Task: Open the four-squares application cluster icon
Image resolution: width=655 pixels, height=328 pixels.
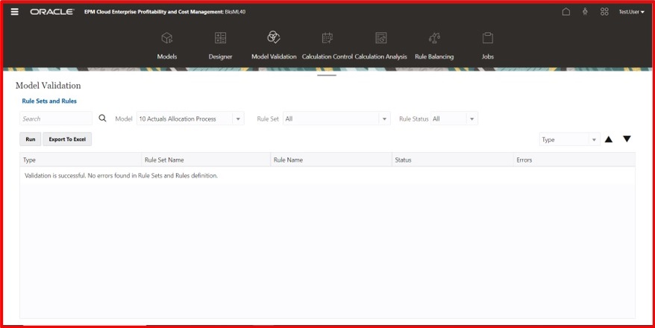Action: click(x=604, y=12)
